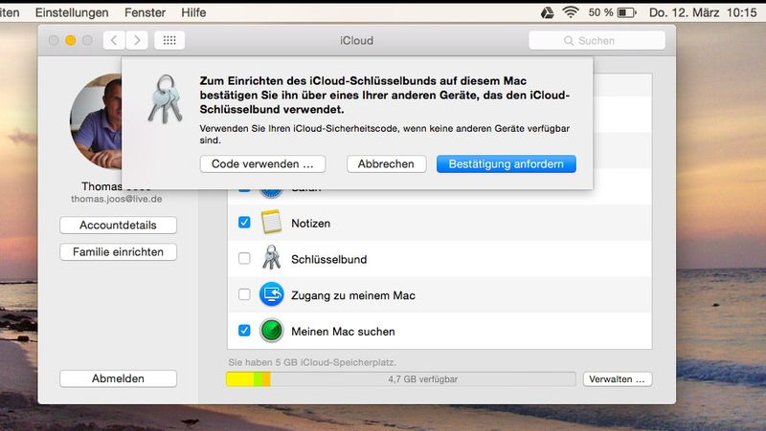Open Accountdetails
The height and width of the screenshot is (431, 766).
click(118, 226)
